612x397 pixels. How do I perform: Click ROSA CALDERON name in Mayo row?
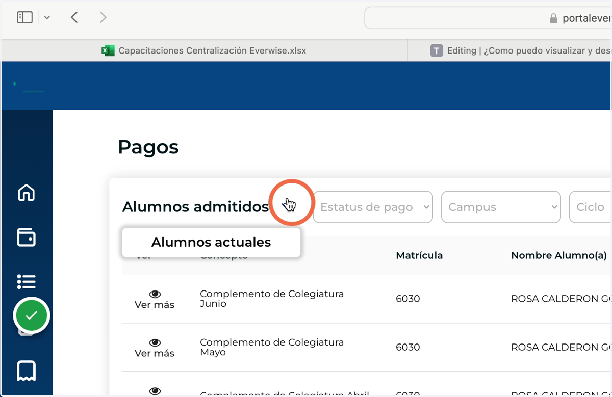[561, 347]
